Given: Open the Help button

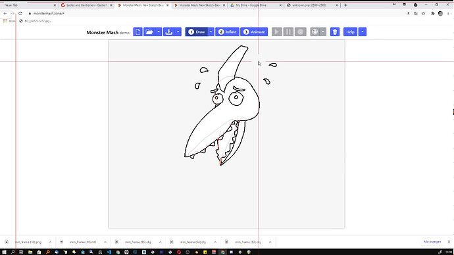Looking at the screenshot, I should [350, 32].
